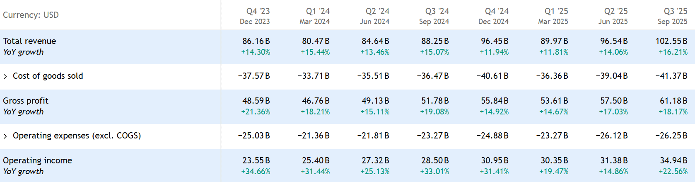Click the Q3 '25 column header

pyautogui.click(x=673, y=16)
